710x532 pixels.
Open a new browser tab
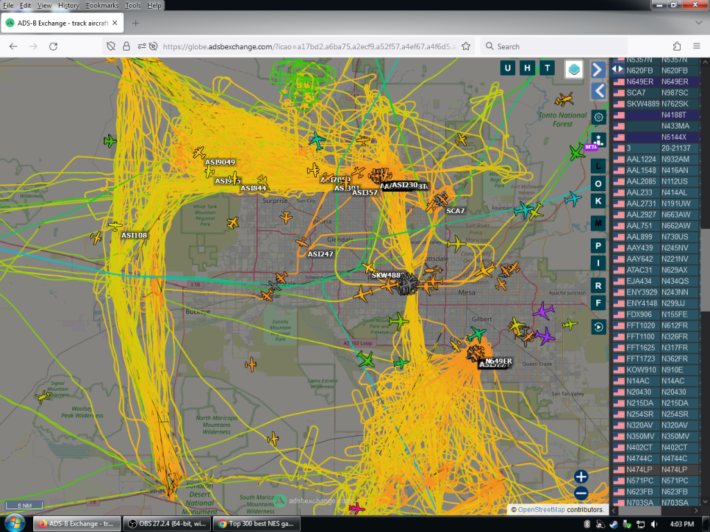pyautogui.click(x=135, y=23)
